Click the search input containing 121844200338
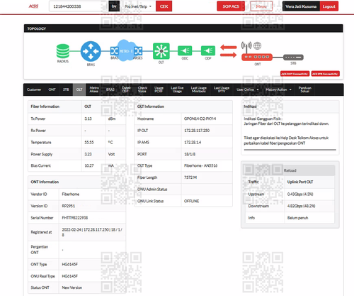Image resolution: width=354 pixels, height=296 pixels. coord(79,6)
